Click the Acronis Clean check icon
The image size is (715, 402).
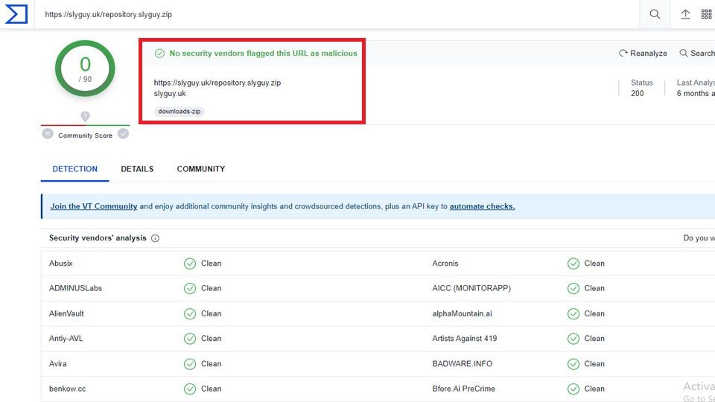[573, 264]
